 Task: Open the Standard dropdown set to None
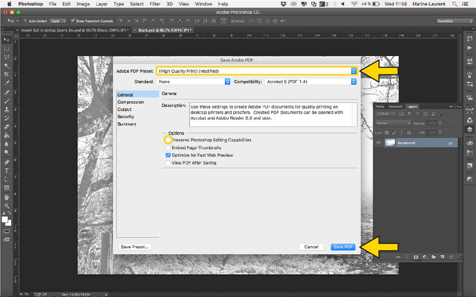click(194, 81)
